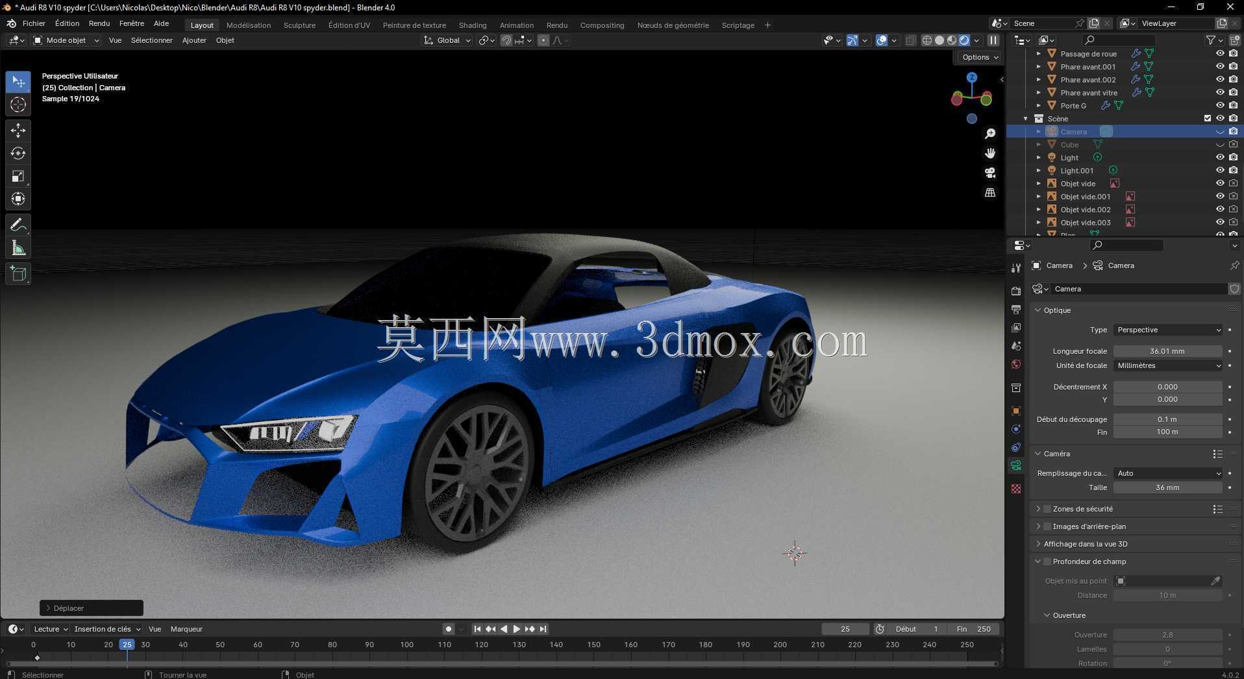
Task: Disable Light.001 in renders
Action: pyautogui.click(x=1233, y=171)
